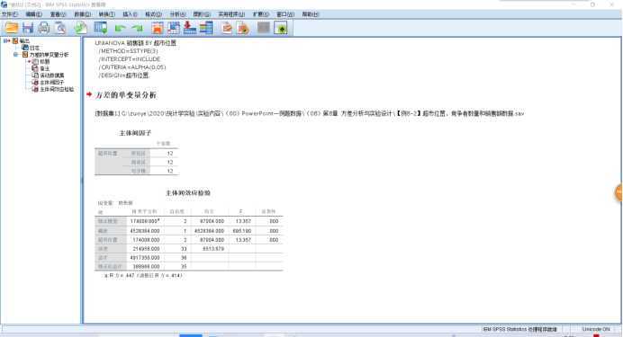Viewport: 623px width, 337px height.
Task: Click the Unicode:ON status indicator
Action: [x=595, y=330]
